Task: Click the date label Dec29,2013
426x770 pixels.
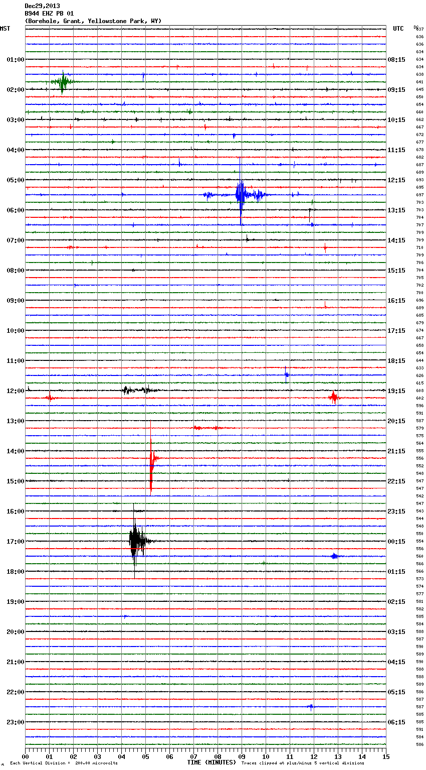Action: coord(42,6)
